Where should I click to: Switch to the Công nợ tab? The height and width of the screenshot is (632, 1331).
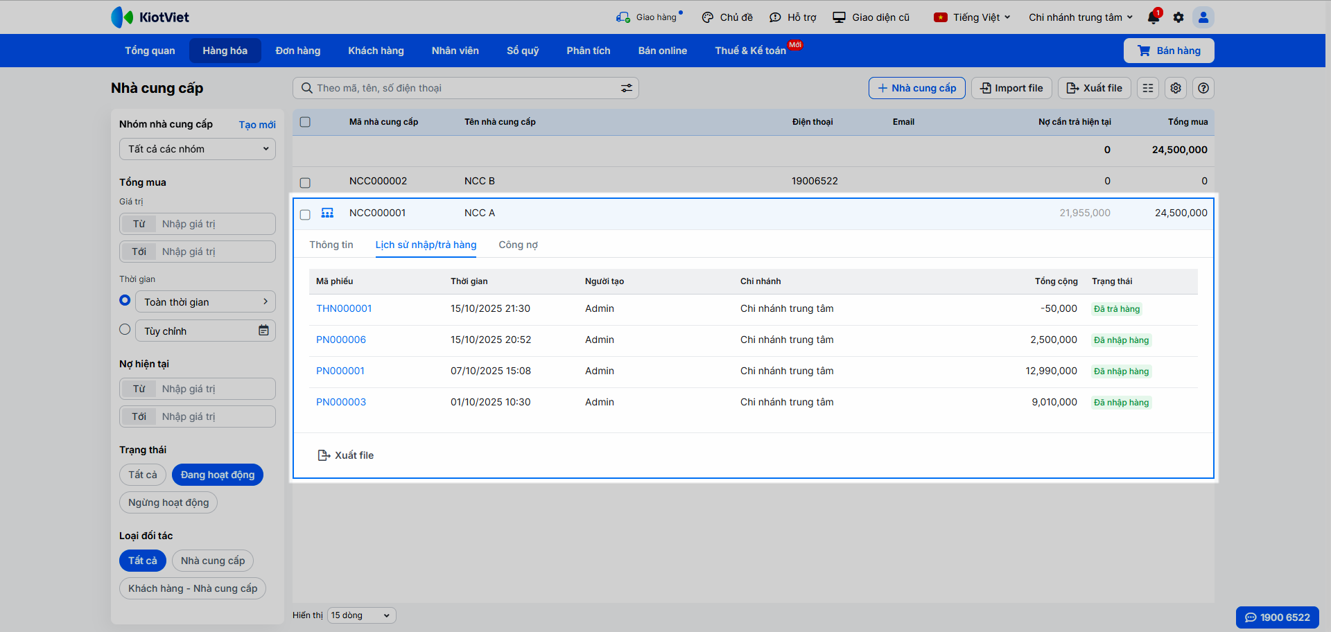(518, 245)
